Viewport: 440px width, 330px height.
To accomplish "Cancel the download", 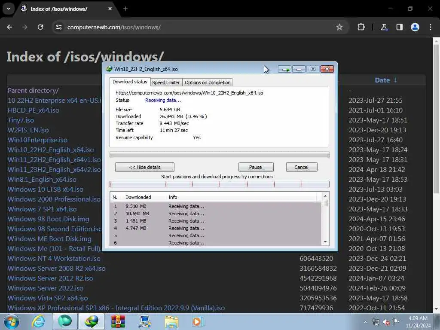I will pos(302,167).
